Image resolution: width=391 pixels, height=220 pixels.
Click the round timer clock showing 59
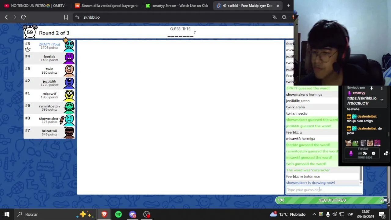click(30, 32)
